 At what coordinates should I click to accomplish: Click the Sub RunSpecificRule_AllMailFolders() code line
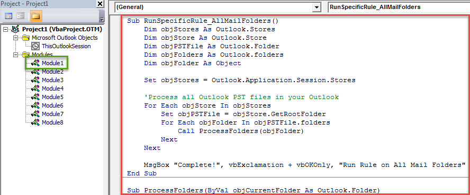203,21
